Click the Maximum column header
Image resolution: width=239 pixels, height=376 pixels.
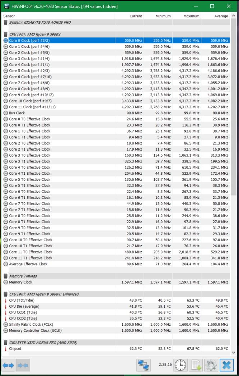coord(191,16)
